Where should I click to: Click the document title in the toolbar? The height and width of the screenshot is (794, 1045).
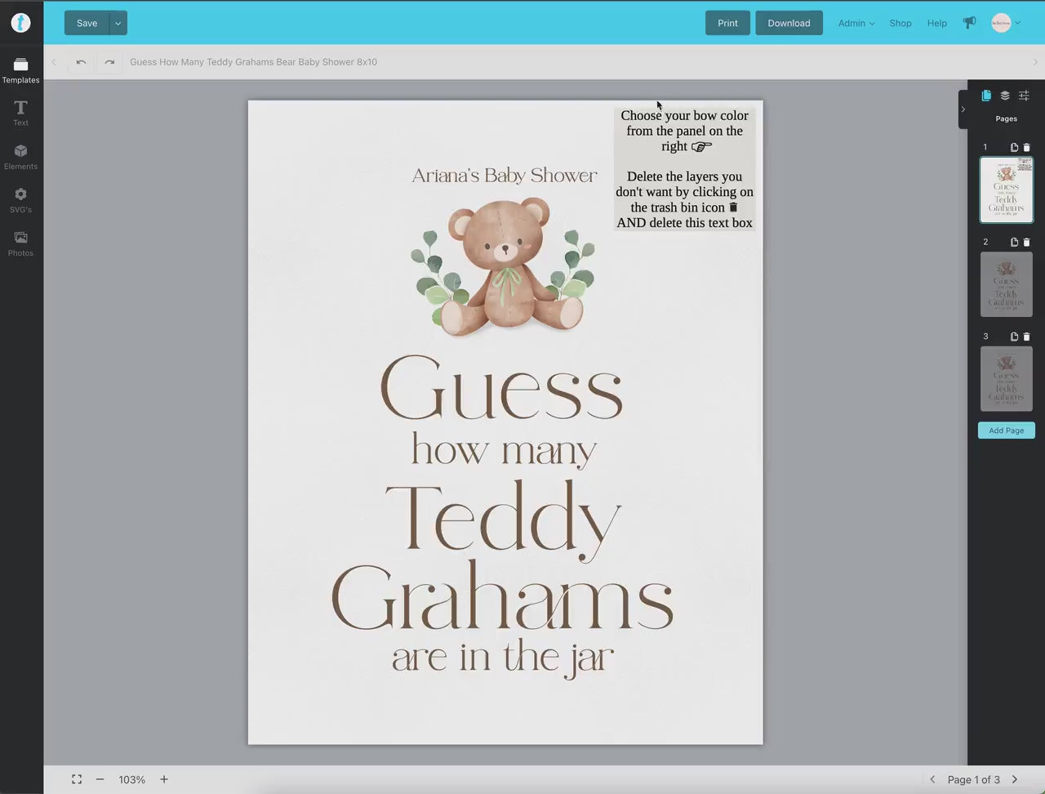[253, 62]
